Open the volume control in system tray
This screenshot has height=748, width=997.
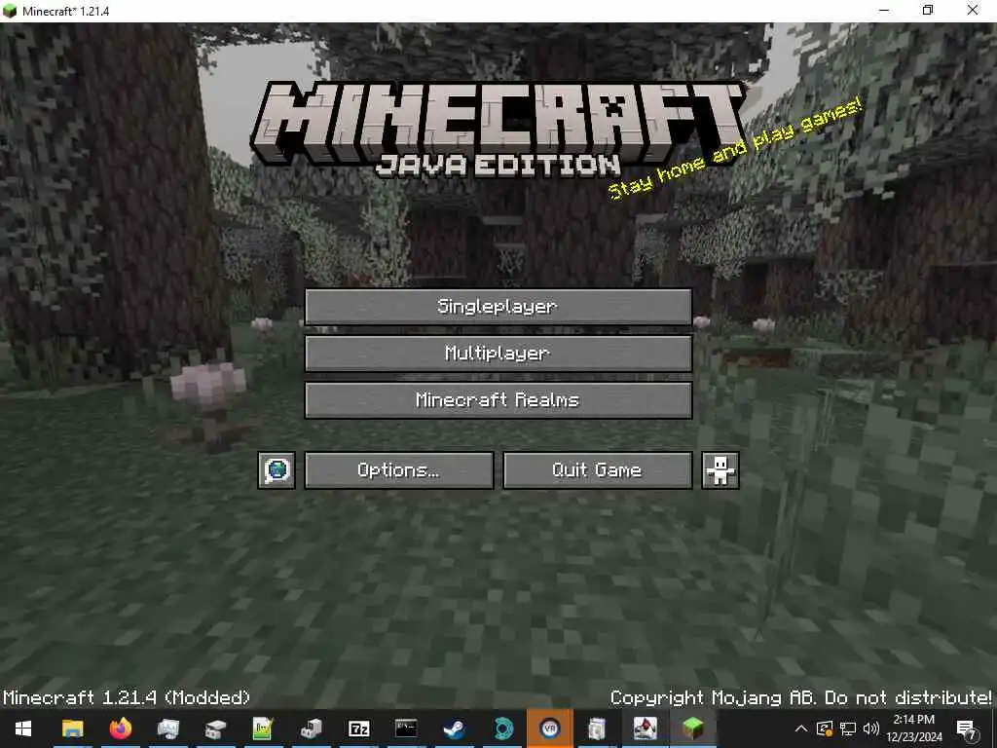pyautogui.click(x=870, y=729)
